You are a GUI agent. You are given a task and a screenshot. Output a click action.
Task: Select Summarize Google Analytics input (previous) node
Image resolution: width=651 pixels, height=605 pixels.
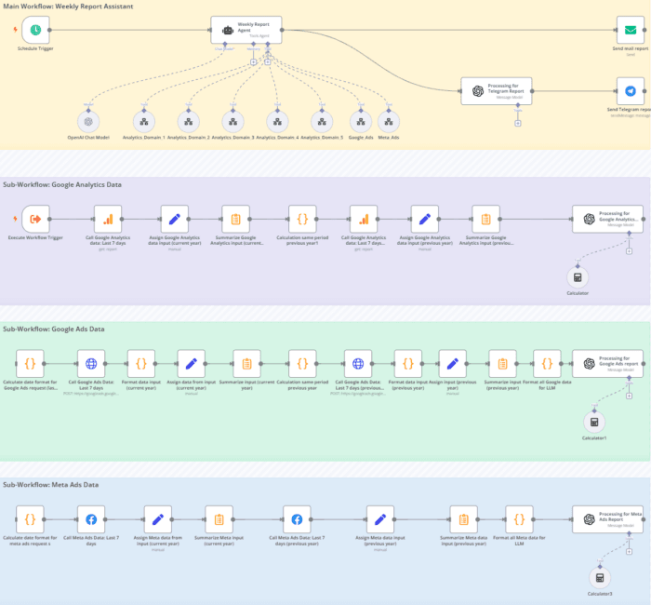click(485, 219)
